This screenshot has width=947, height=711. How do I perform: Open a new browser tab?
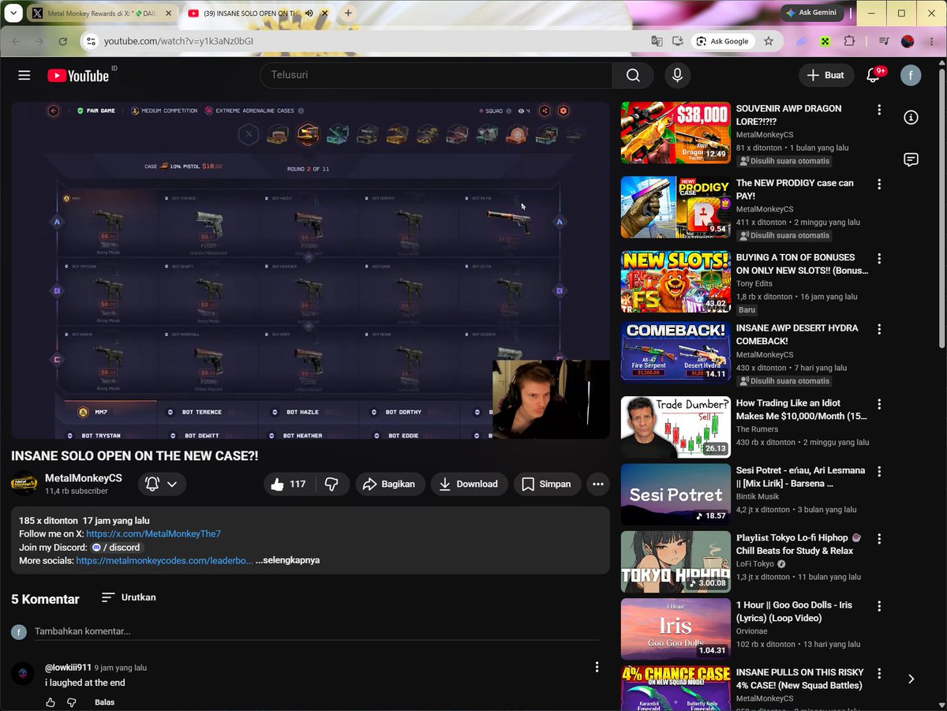(348, 13)
